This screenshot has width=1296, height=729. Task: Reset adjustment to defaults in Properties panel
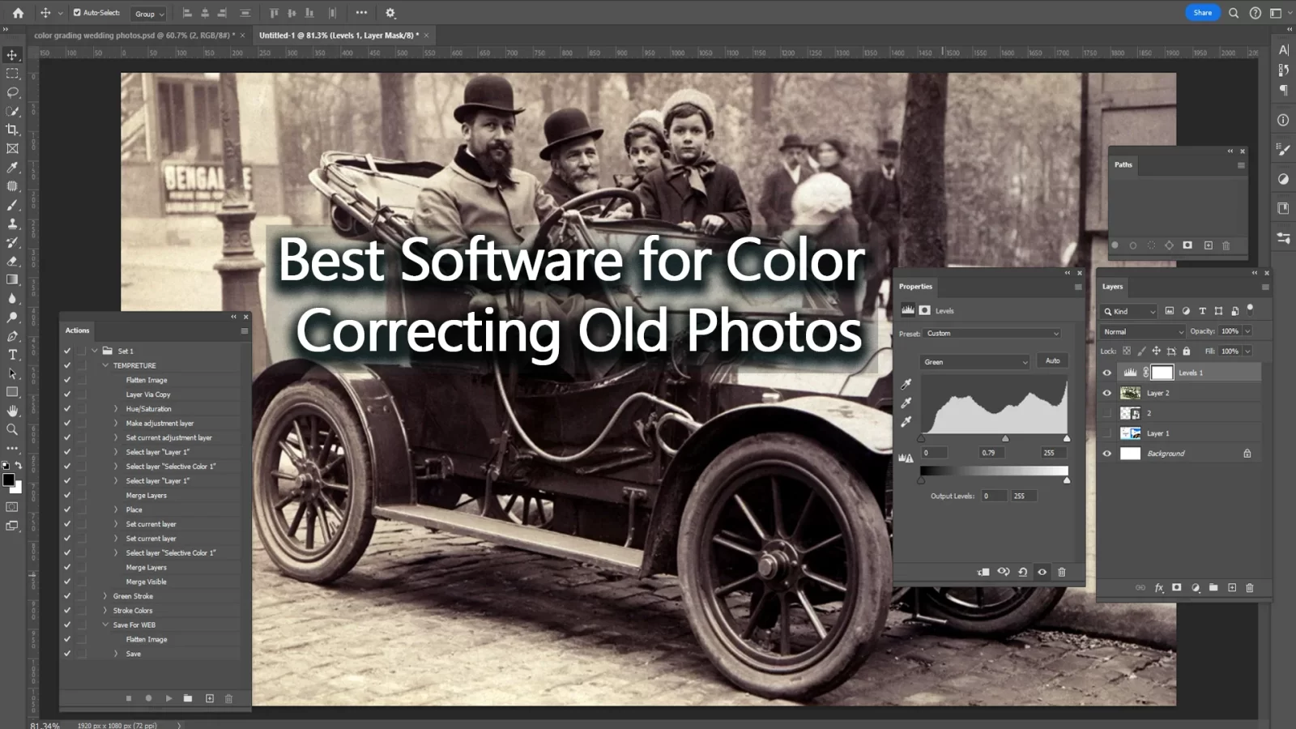point(1022,572)
